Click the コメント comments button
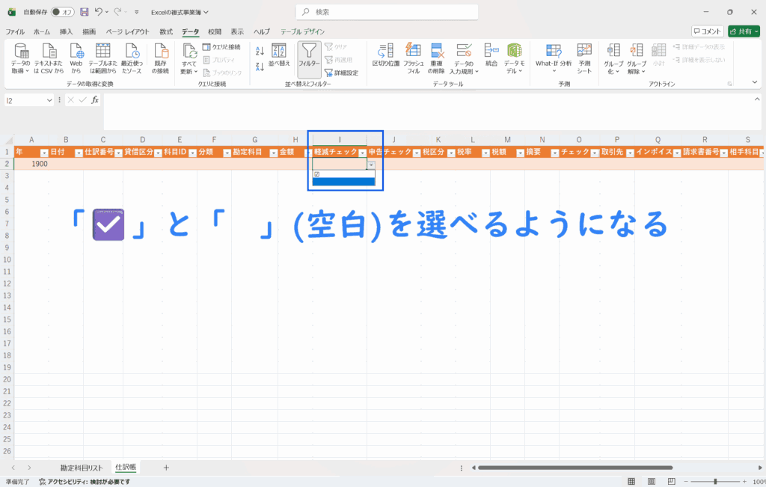The image size is (766, 487). tap(708, 31)
